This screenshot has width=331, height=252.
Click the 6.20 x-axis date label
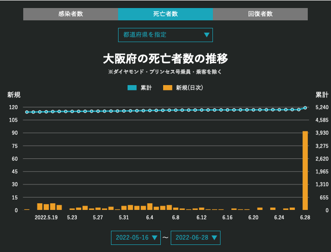click(x=253, y=217)
